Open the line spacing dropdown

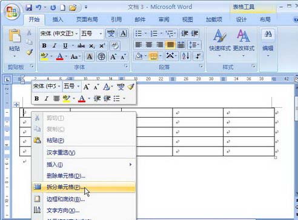pos(194,45)
